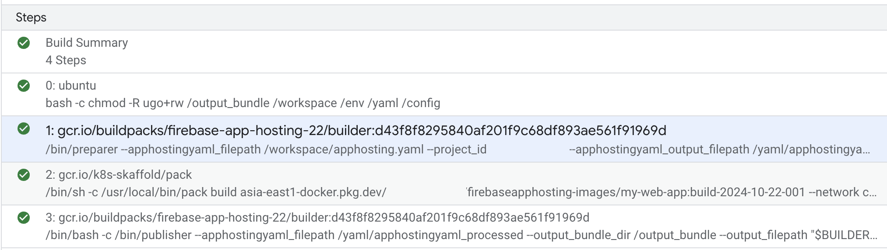Open step 3 firebase-app-hosting builder title

point(317,218)
